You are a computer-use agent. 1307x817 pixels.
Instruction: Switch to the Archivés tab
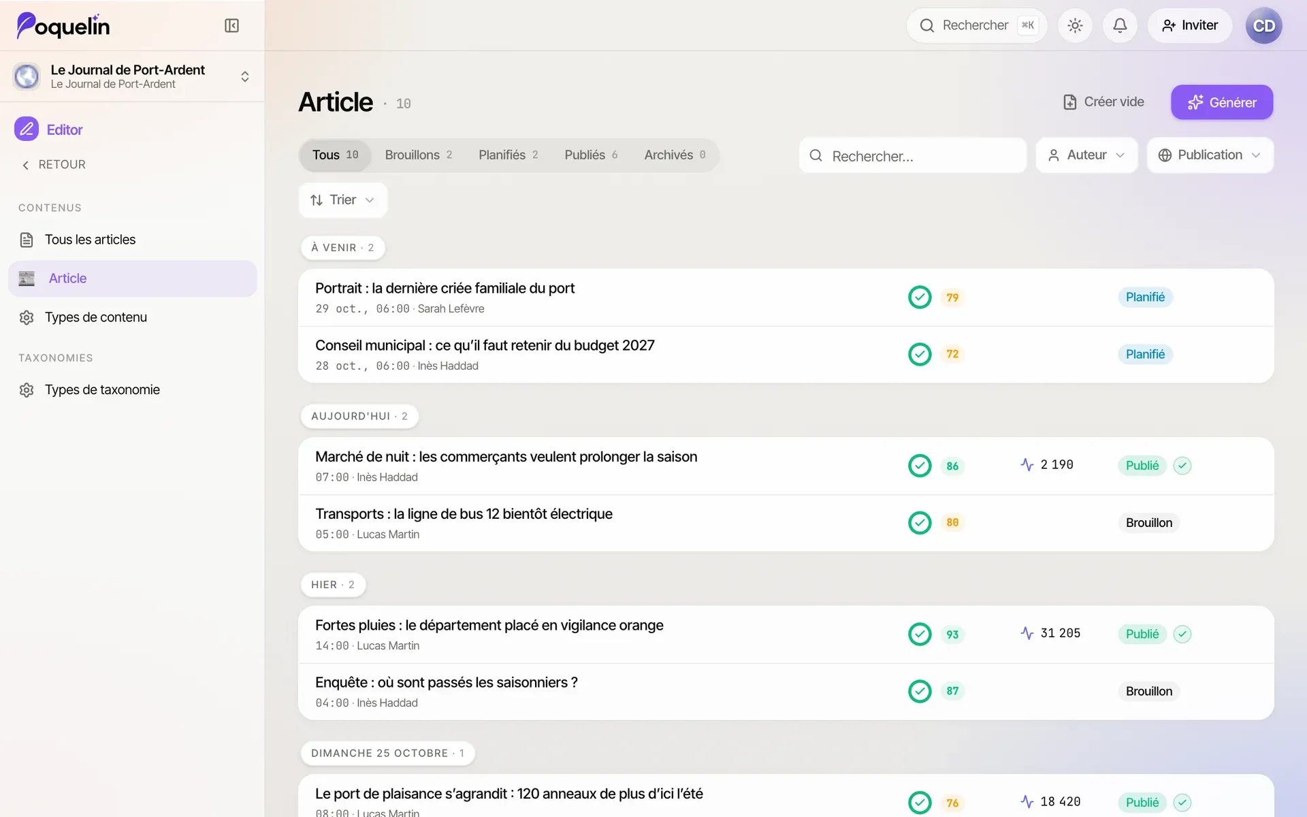click(675, 155)
